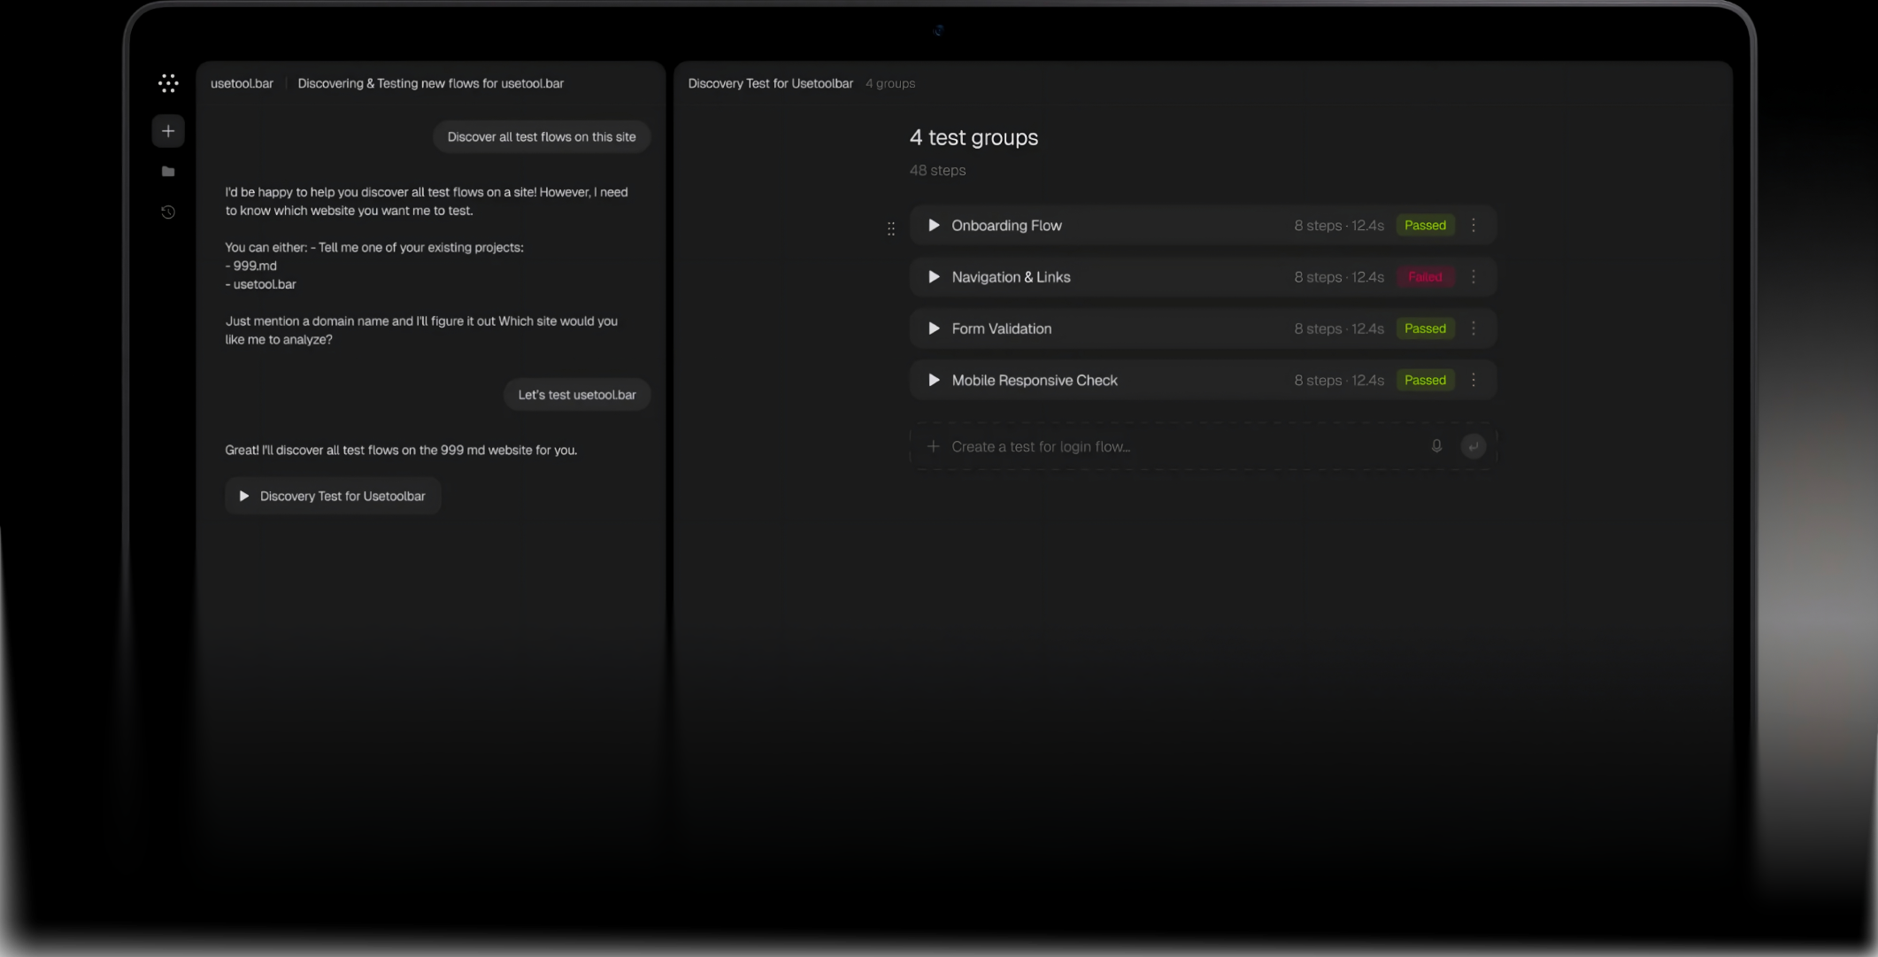This screenshot has height=957, width=1878.
Task: Click the 4 groups label in header
Action: (890, 83)
